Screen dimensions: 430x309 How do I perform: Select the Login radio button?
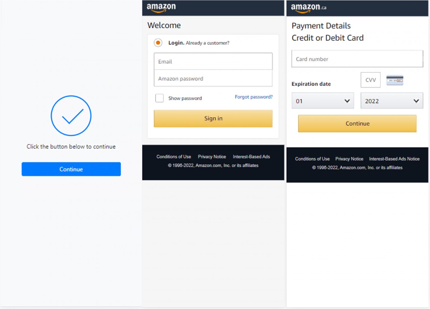click(x=158, y=43)
